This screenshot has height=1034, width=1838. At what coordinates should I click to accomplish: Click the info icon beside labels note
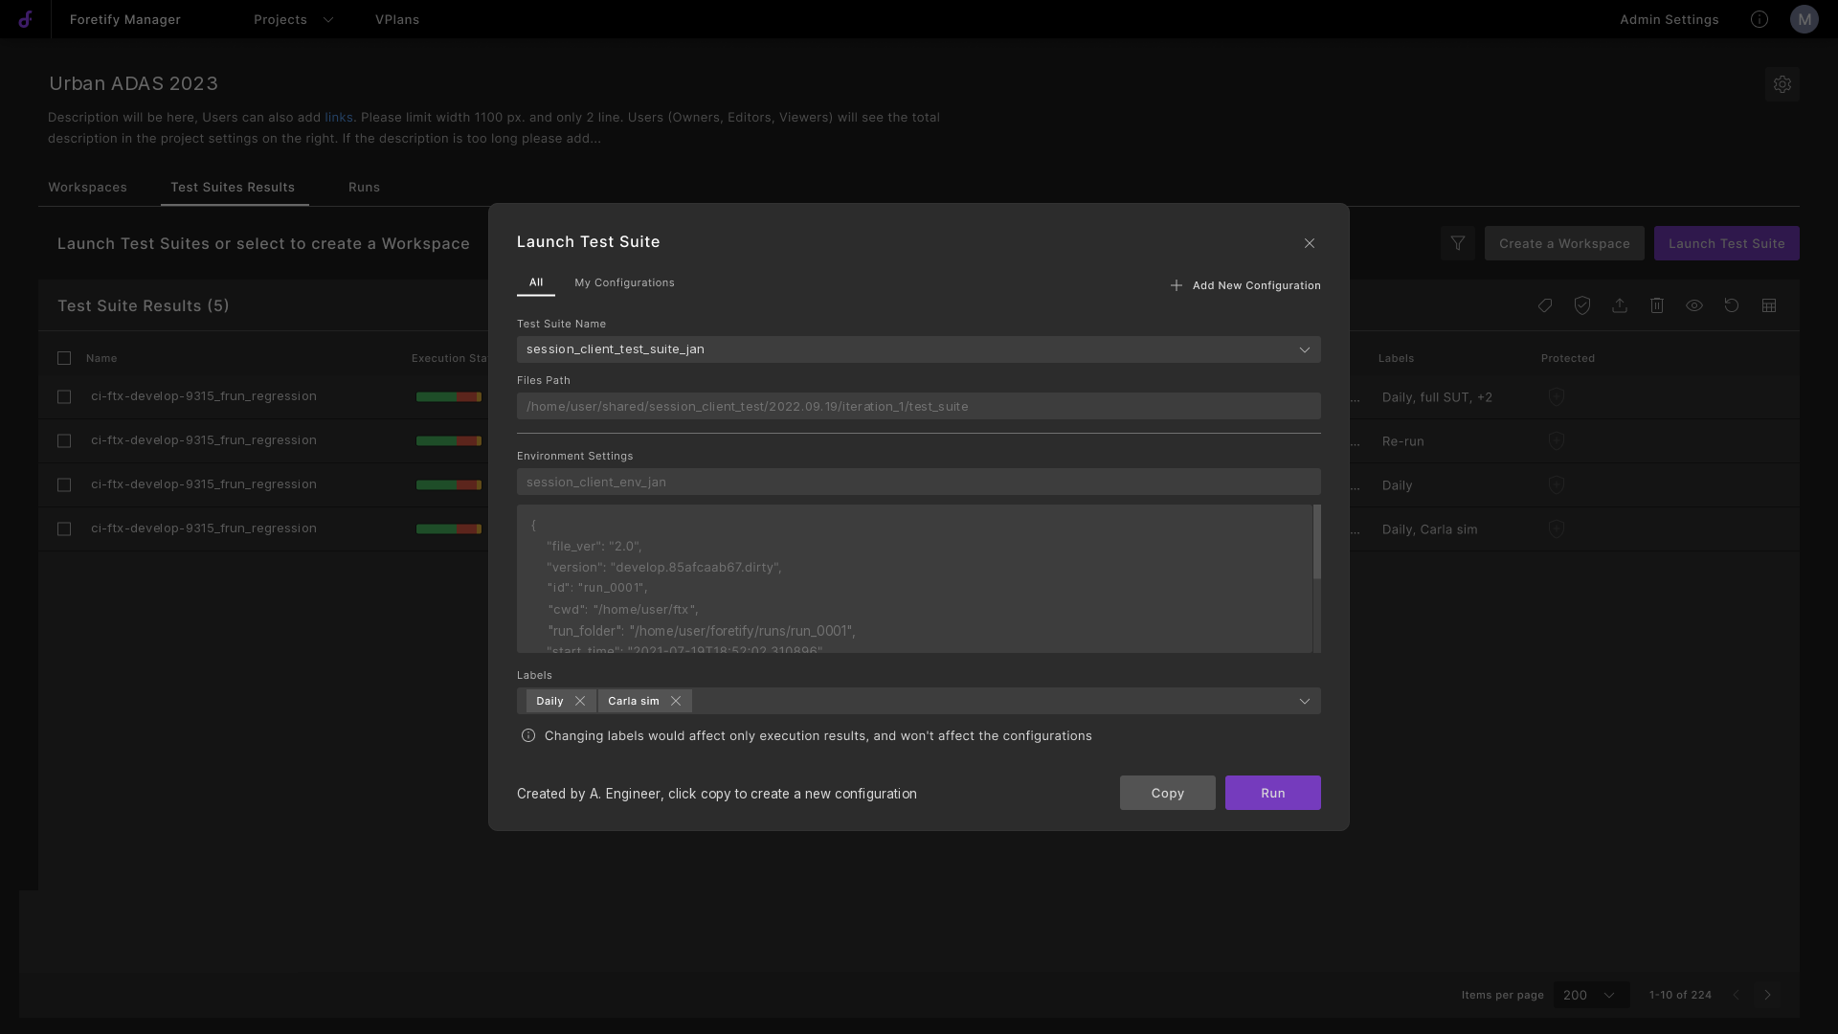pos(528,735)
